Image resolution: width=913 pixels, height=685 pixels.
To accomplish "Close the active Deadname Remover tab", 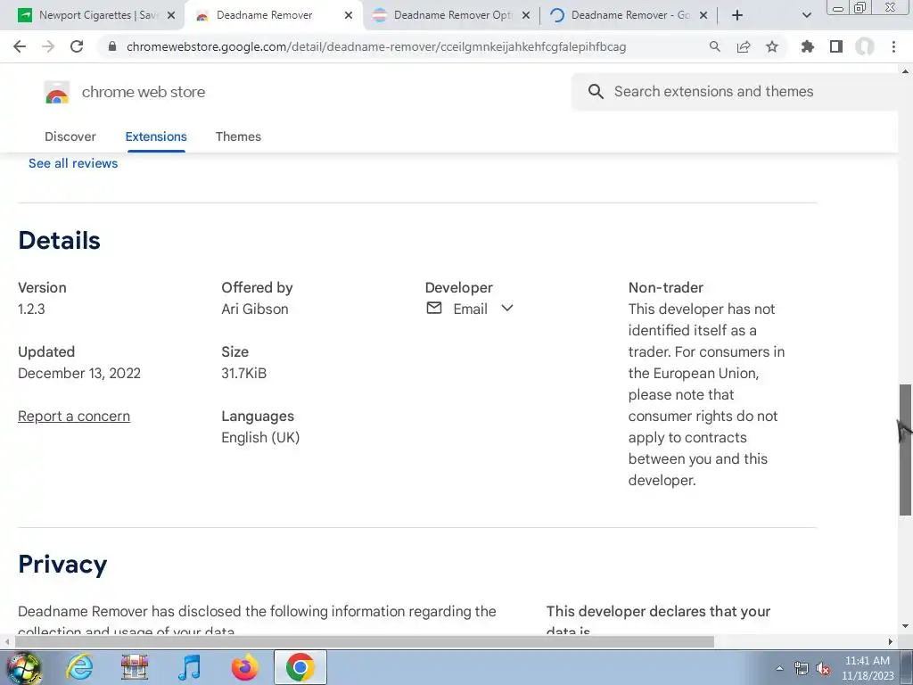I will (x=349, y=15).
